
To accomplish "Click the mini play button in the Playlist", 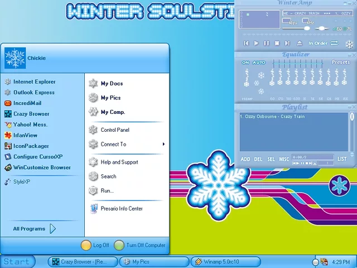I will point(298,163).
